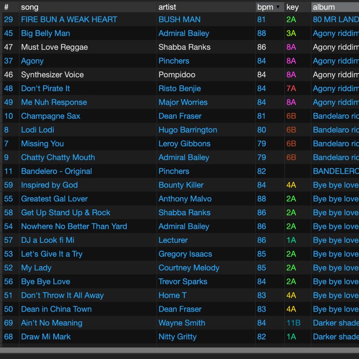Click artist Courtney Melody
The height and width of the screenshot is (359, 359).
(x=189, y=268)
